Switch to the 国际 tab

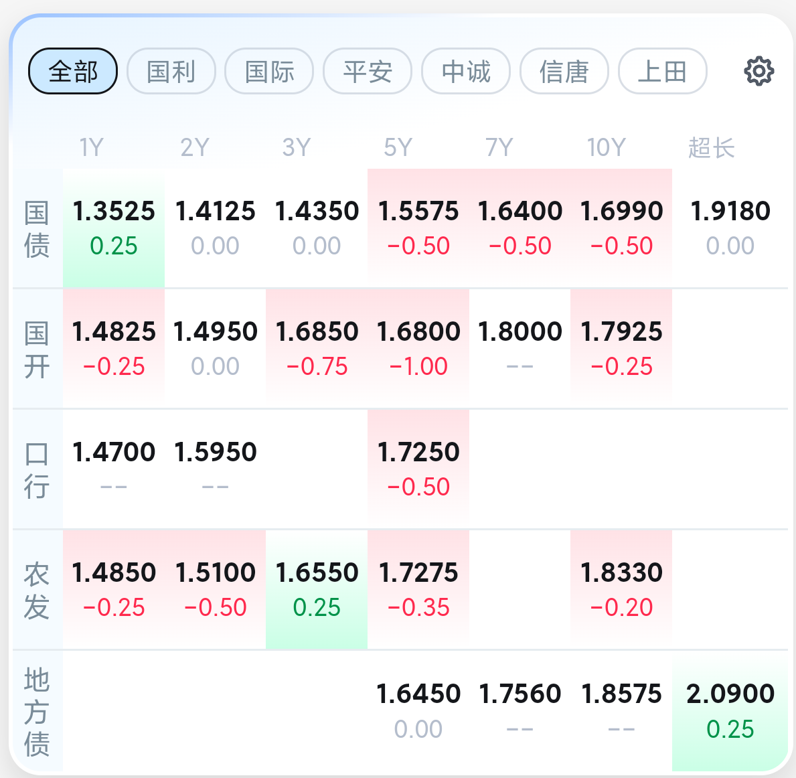[270, 71]
